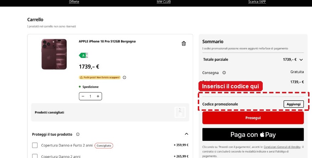This screenshot has height=158, width=312.
Task: Open info icon beside Proteggi il tuo prodotto
Action: [78, 134]
